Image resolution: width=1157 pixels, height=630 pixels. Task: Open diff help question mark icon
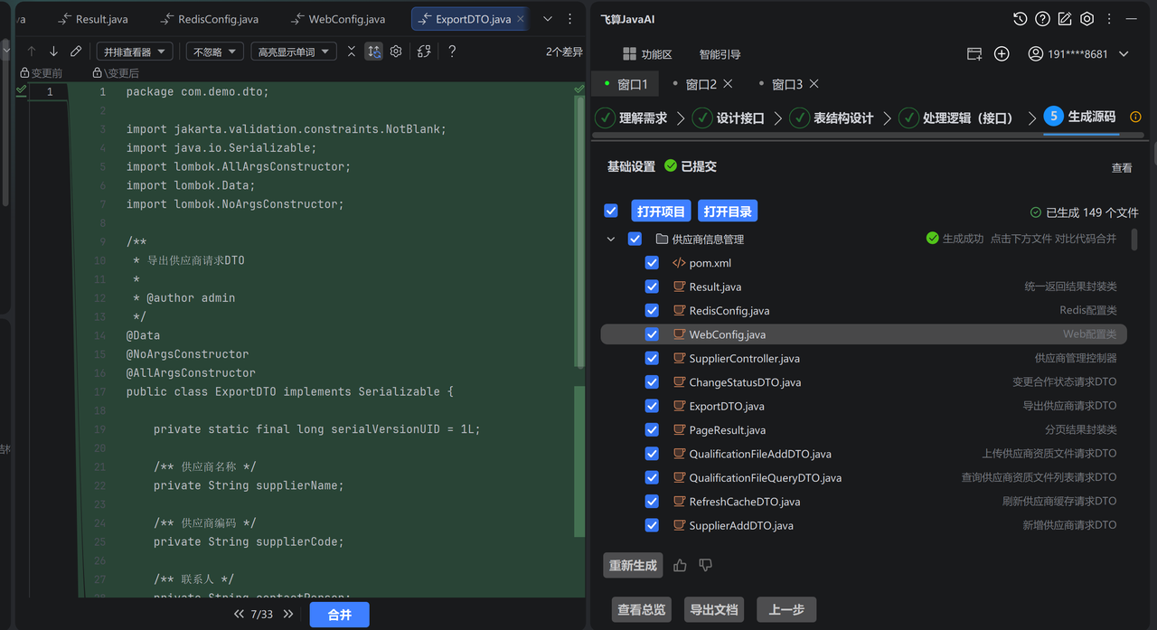coord(452,52)
